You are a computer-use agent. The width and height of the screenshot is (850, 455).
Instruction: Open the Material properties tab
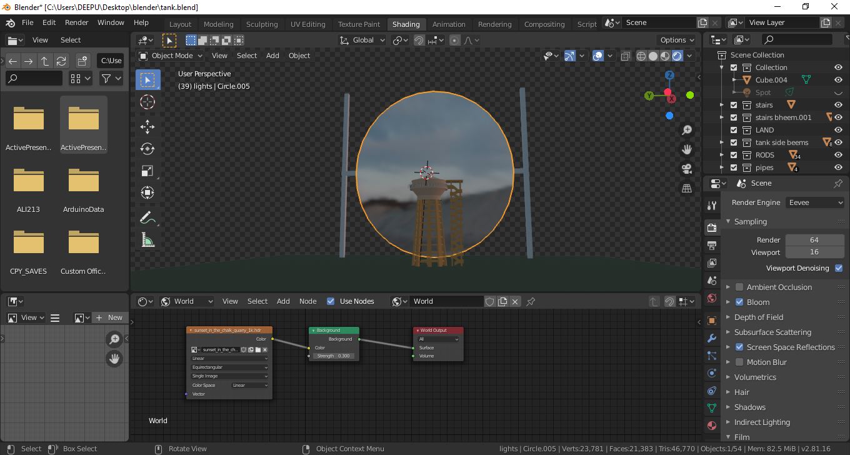click(x=711, y=426)
